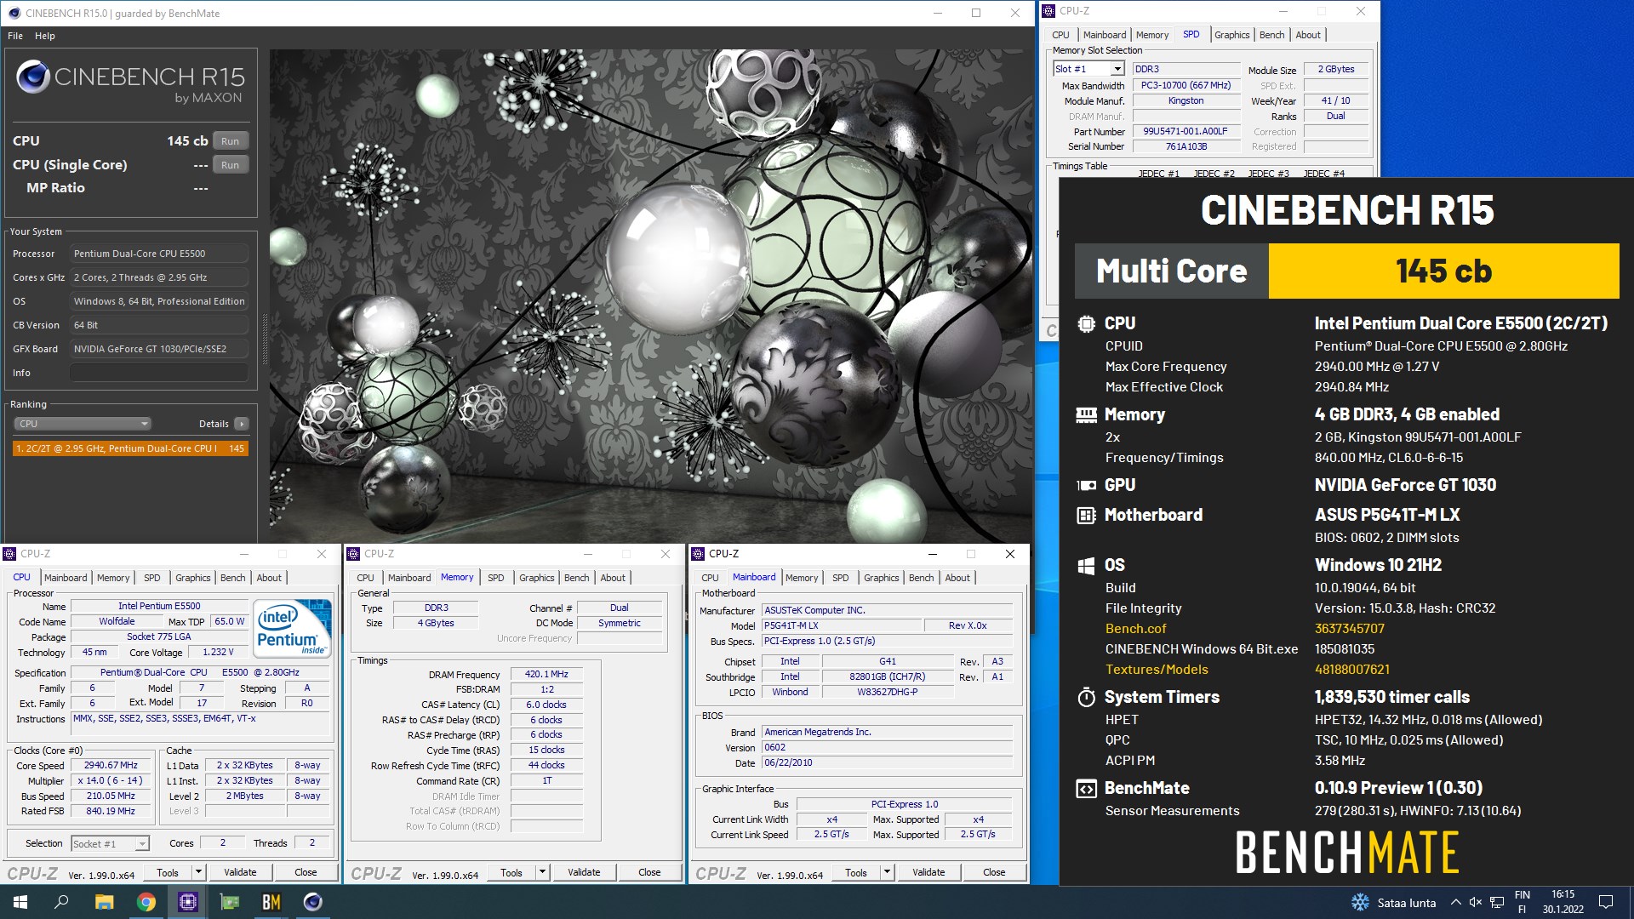
Task: Select the CPU-Z taskbar icon
Action: click(188, 902)
